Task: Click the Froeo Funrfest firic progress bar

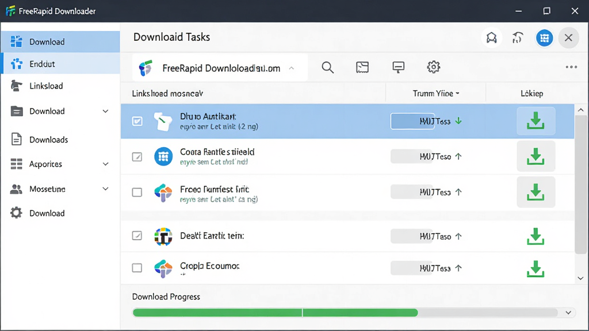Action: tap(412, 192)
